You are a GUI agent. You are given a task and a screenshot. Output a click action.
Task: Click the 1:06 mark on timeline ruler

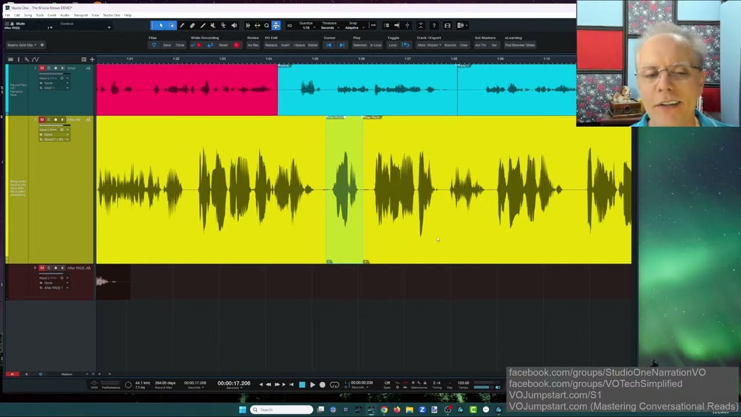(x=361, y=58)
